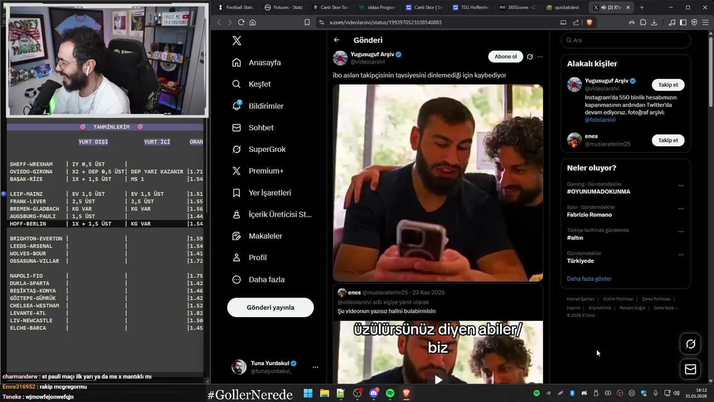Go to Profil page
The image size is (714, 402).
point(249,258)
